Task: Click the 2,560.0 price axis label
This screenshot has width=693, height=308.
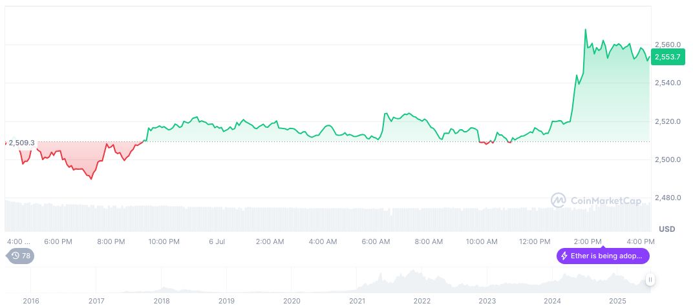Action: pos(668,45)
